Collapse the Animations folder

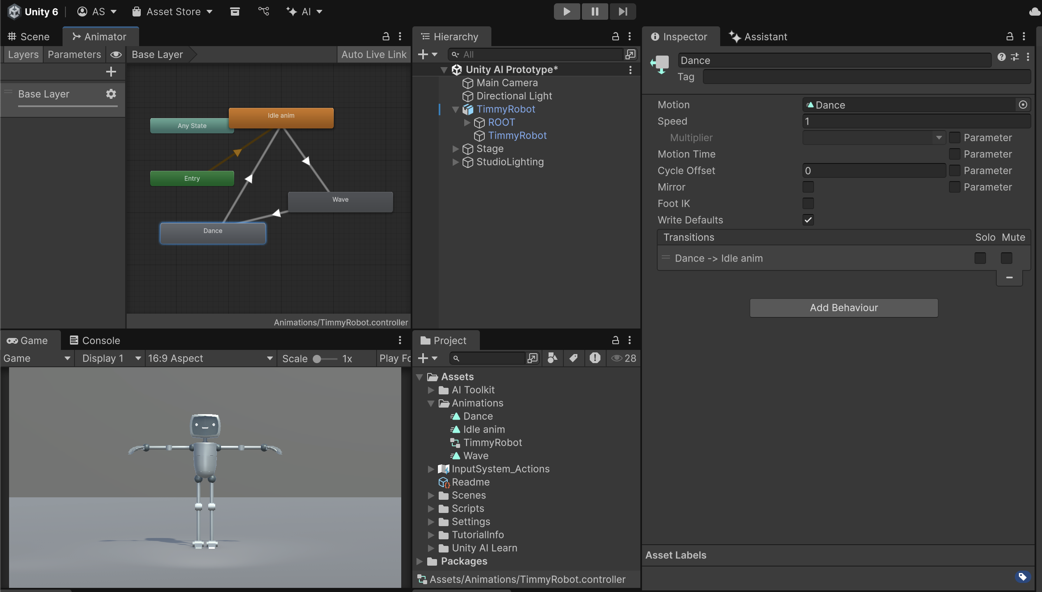(x=431, y=403)
